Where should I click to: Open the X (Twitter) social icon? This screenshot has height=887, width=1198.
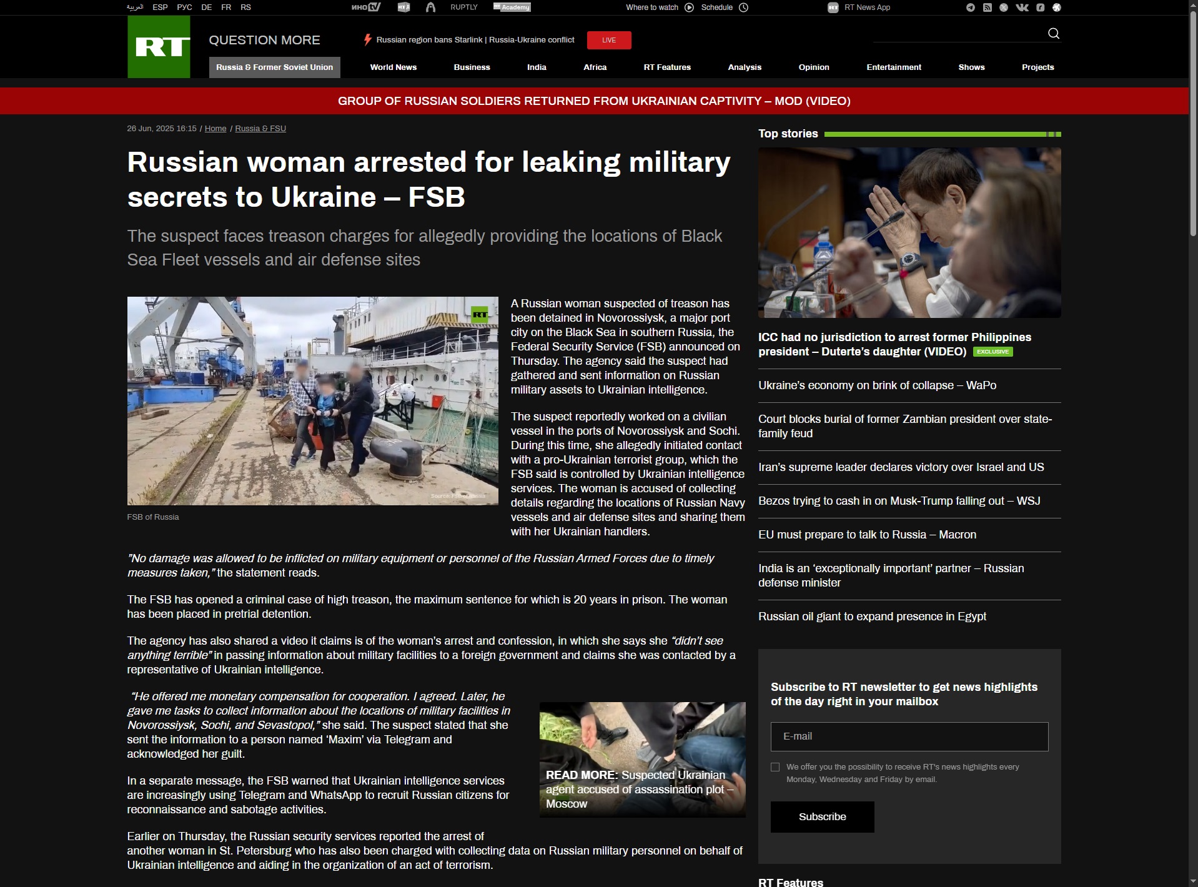(1004, 7)
